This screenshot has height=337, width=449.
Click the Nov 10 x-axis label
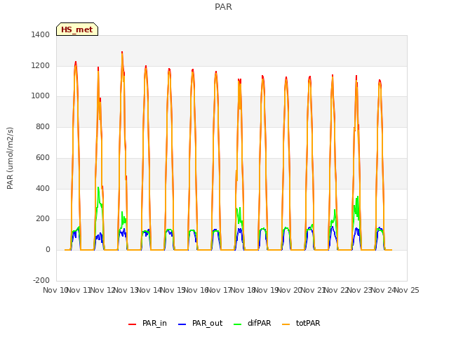pos(55,290)
